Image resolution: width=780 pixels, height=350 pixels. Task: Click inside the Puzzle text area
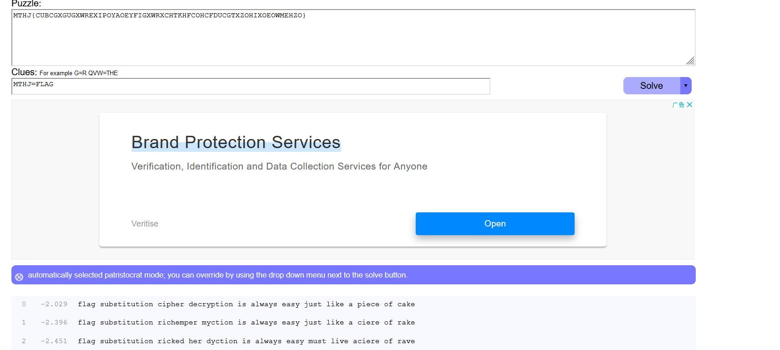353,37
